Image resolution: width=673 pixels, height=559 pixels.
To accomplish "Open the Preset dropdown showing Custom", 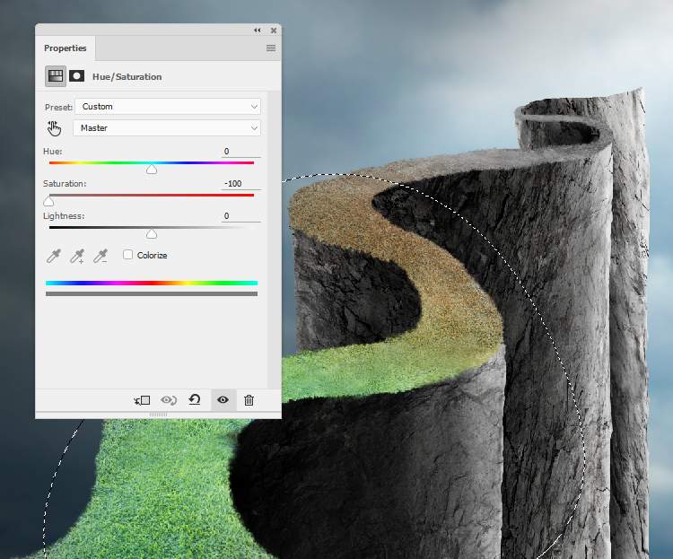I will coord(168,107).
